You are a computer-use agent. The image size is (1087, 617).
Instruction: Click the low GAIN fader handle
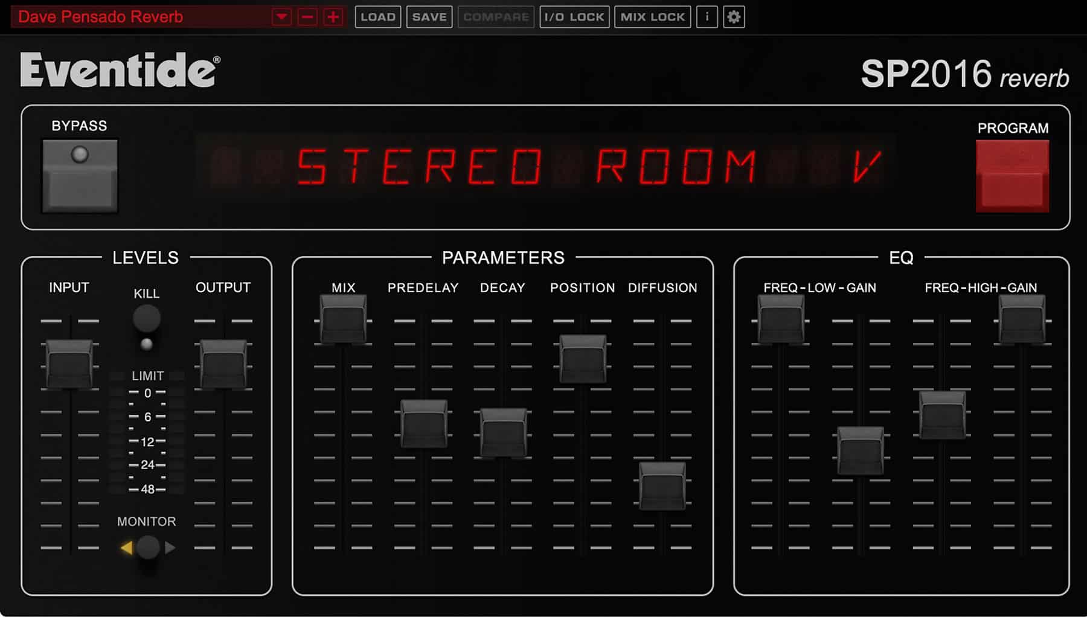coord(861,450)
